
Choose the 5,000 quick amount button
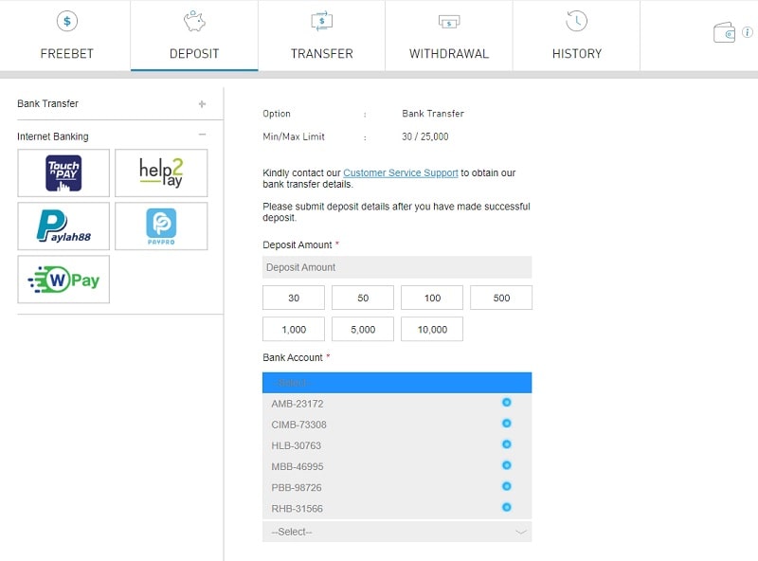point(363,330)
